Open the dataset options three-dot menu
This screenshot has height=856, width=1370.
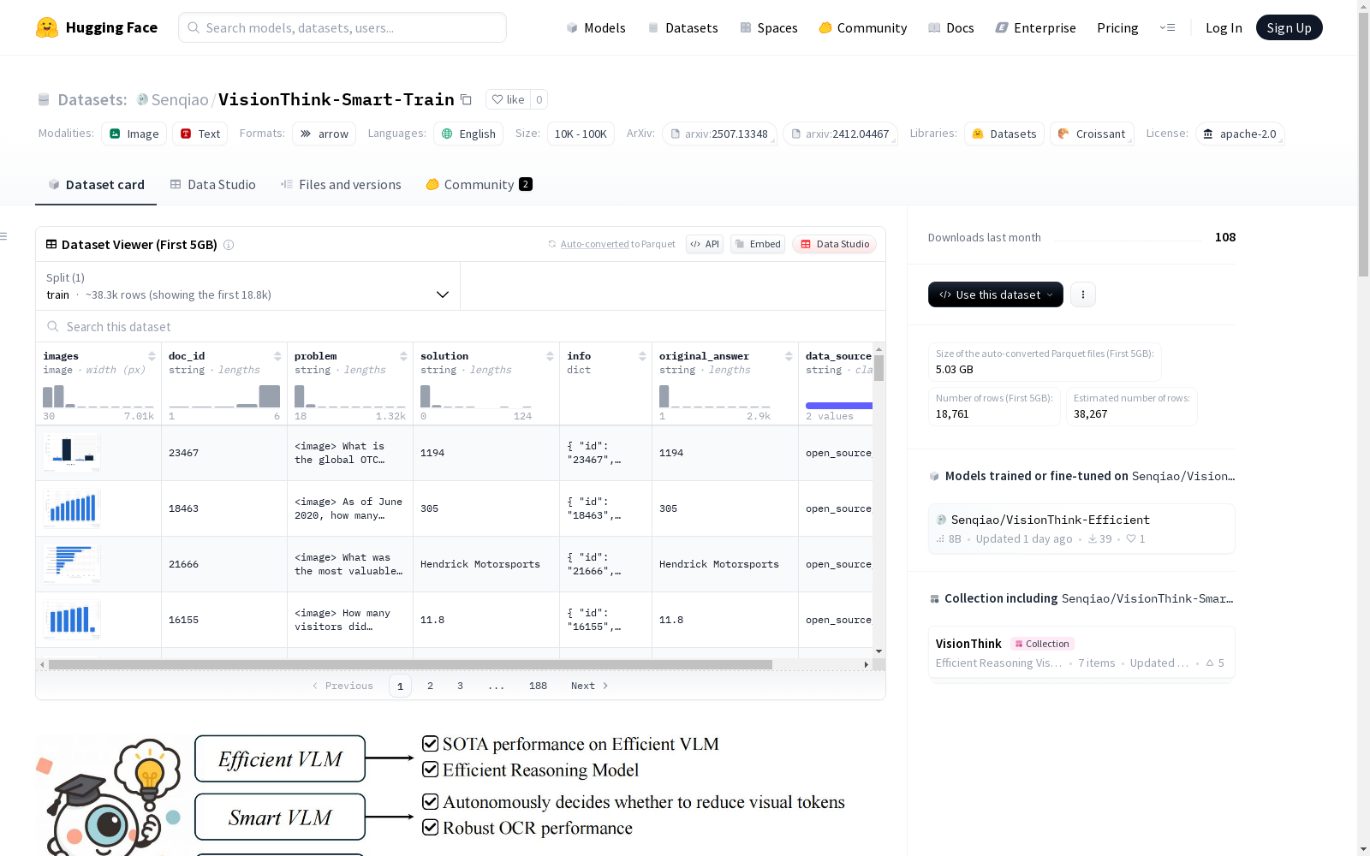point(1083,294)
